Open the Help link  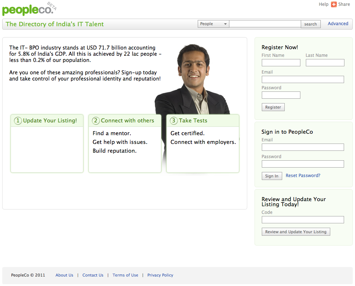[324, 4]
